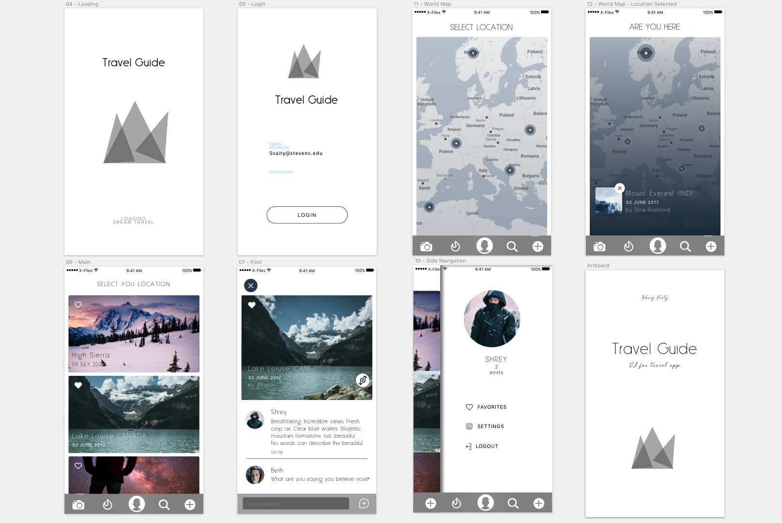Viewport: 782px width, 523px height.
Task: Open profile avatar icon on World Map screen
Action: click(484, 246)
